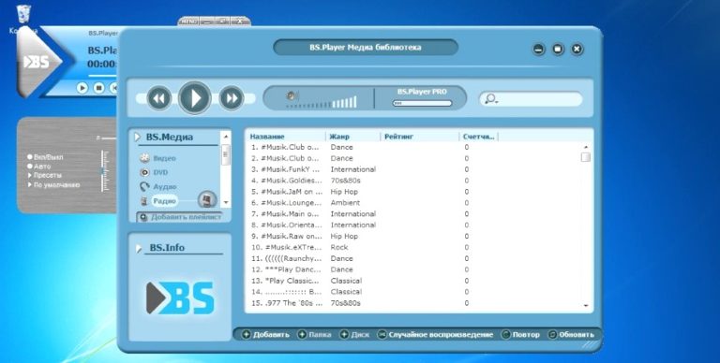
Task: Collapse the BS.Info panel via its triangle
Action: pos(139,249)
